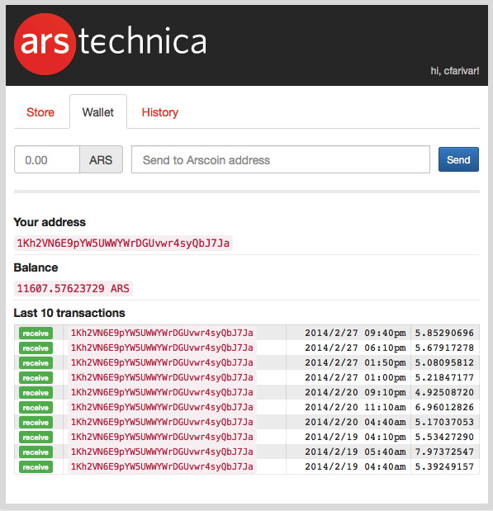Select the Wallet tab
Screen dimensions: 493x511
pyautogui.click(x=98, y=112)
